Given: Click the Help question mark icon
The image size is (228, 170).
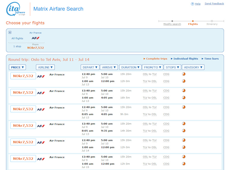Looking at the screenshot, I should (192, 4).
